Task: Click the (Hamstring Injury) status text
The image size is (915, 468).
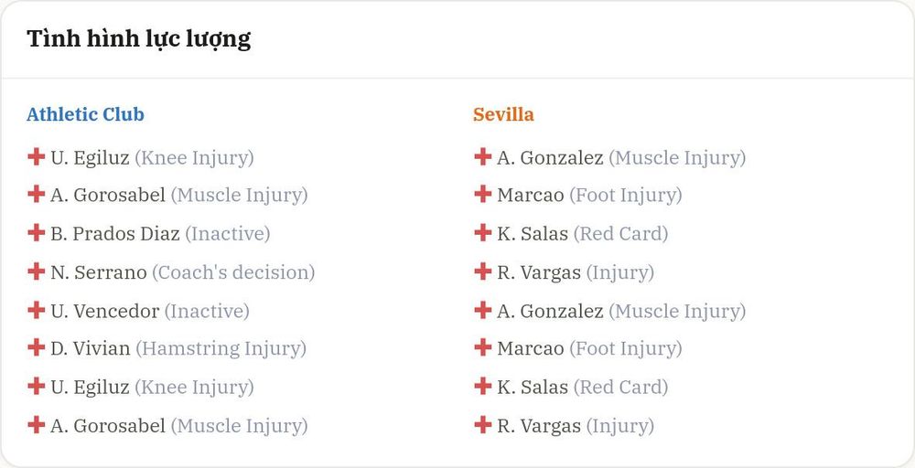Action: click(221, 348)
